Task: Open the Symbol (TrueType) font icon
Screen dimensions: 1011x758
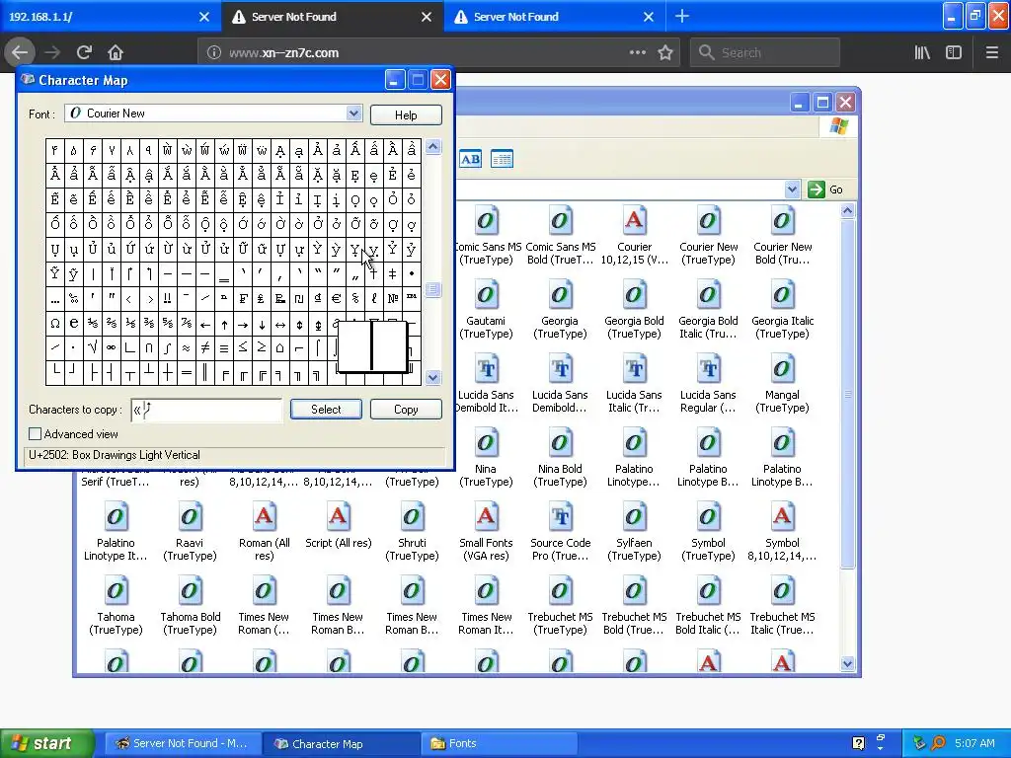Action: coord(707,517)
